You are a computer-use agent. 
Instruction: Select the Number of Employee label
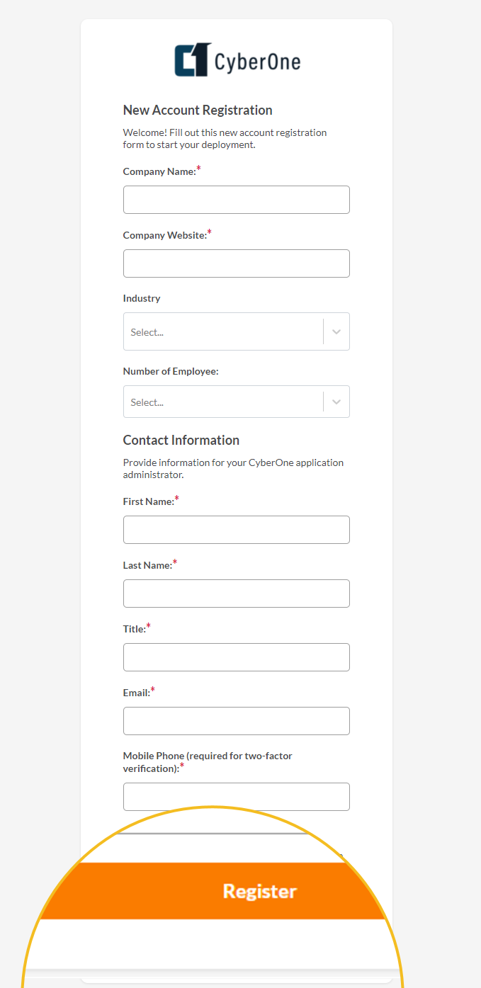[x=171, y=371]
